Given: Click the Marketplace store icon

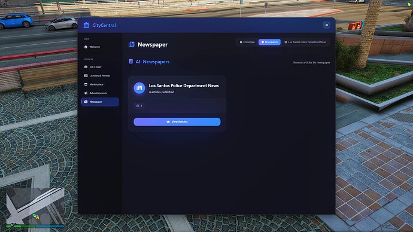Looking at the screenshot, I should (x=86, y=84).
